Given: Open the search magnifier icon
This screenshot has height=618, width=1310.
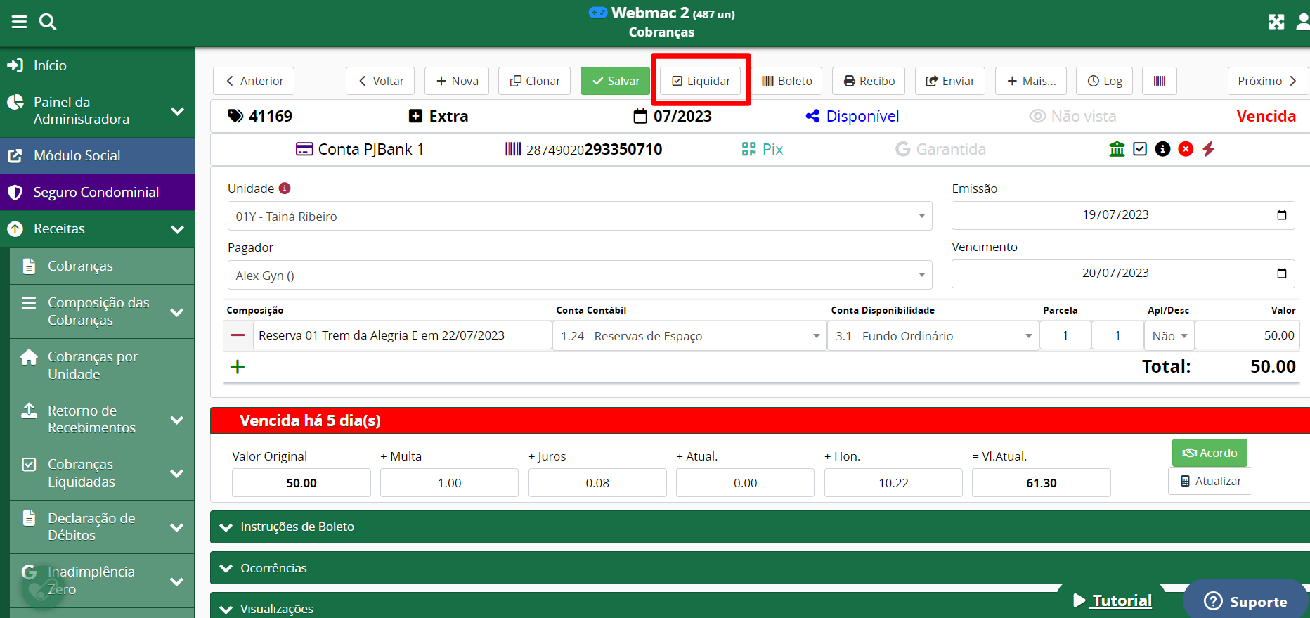Looking at the screenshot, I should click(x=48, y=22).
